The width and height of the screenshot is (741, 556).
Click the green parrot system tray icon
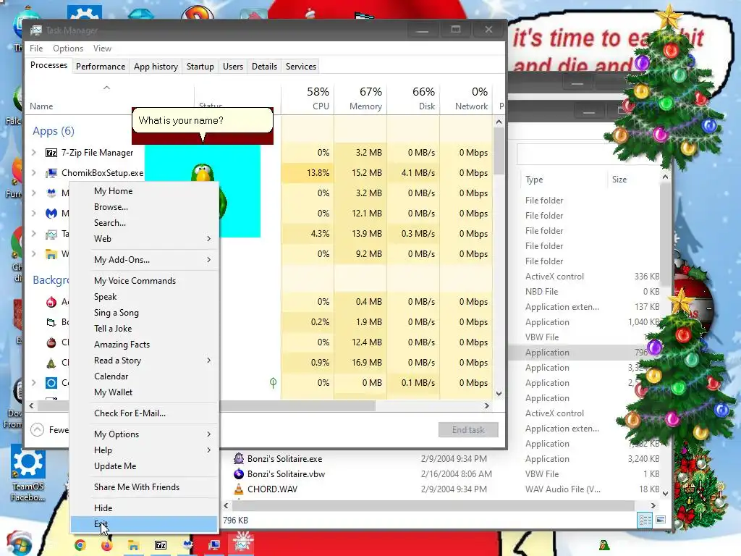pyautogui.click(x=604, y=545)
